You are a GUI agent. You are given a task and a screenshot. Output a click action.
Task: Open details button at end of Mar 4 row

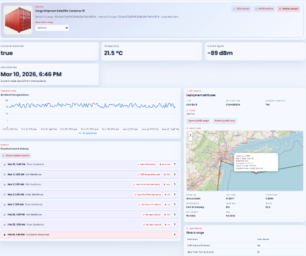(174, 175)
